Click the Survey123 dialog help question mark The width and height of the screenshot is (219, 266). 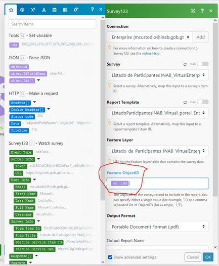[202, 11]
